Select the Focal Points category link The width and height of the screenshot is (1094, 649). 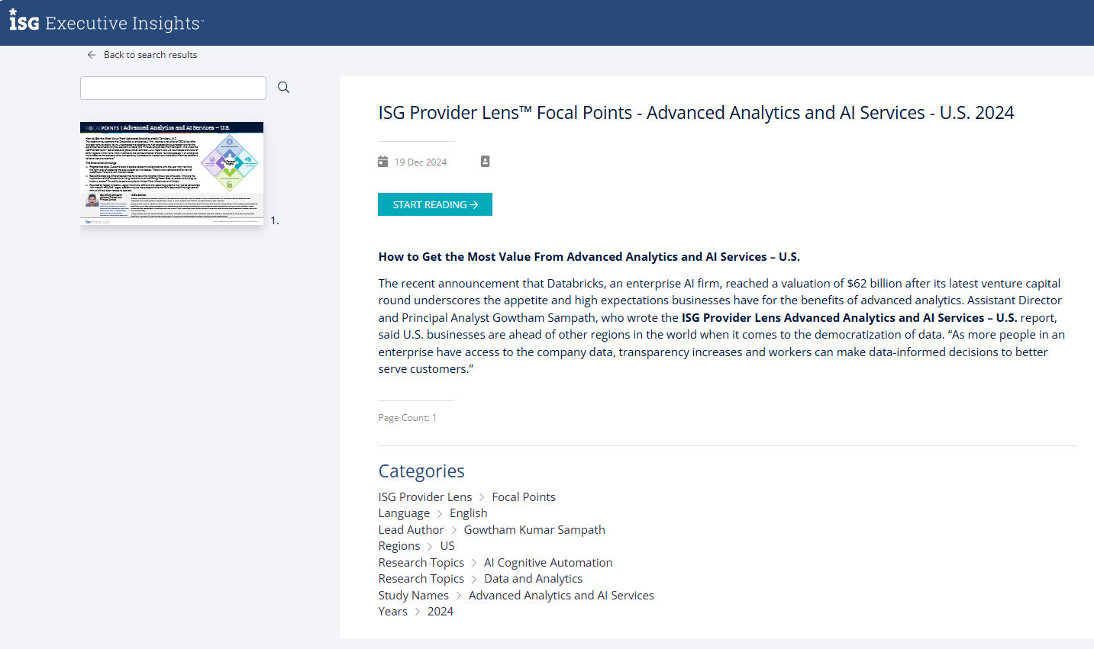pyautogui.click(x=524, y=497)
